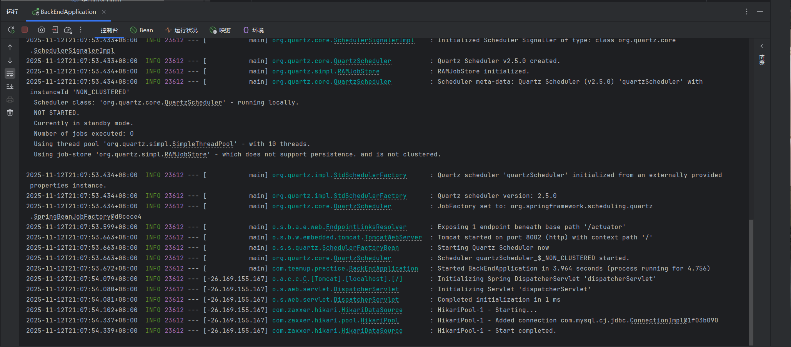
Task: Open RAMJobStore class link in logger column
Action: coord(358,71)
